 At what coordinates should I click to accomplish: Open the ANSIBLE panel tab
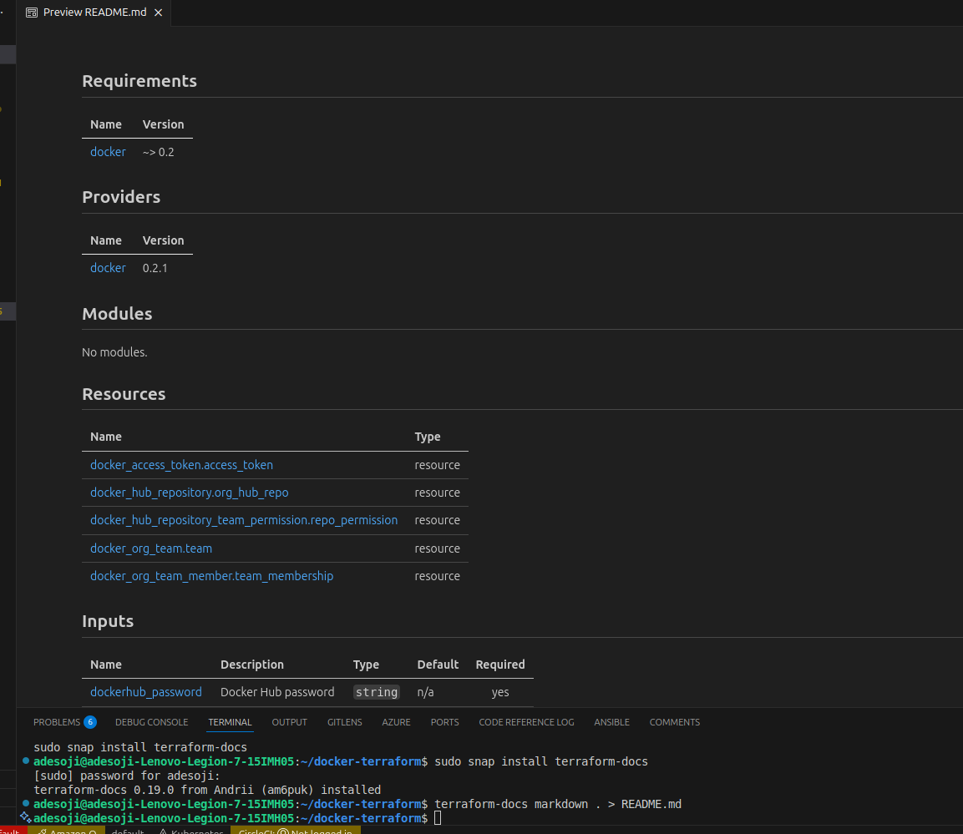tap(611, 721)
